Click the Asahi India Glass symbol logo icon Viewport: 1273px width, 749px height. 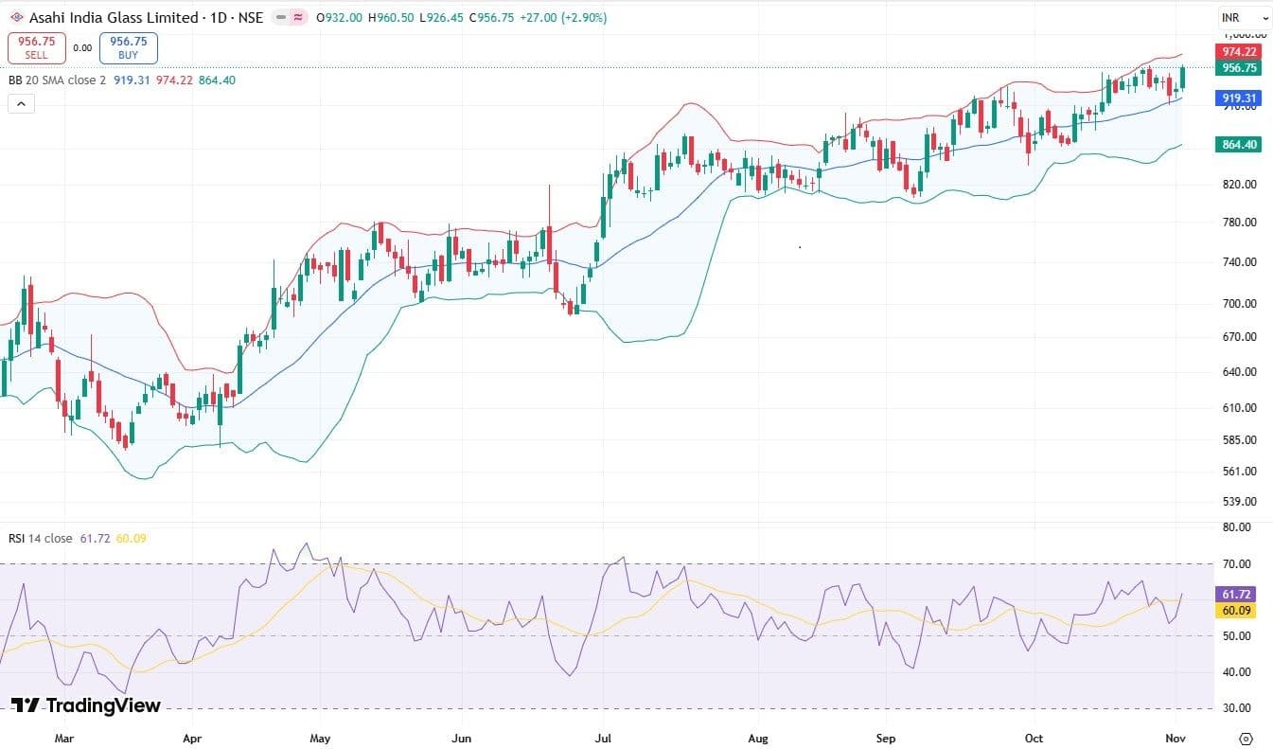pyautogui.click(x=17, y=18)
